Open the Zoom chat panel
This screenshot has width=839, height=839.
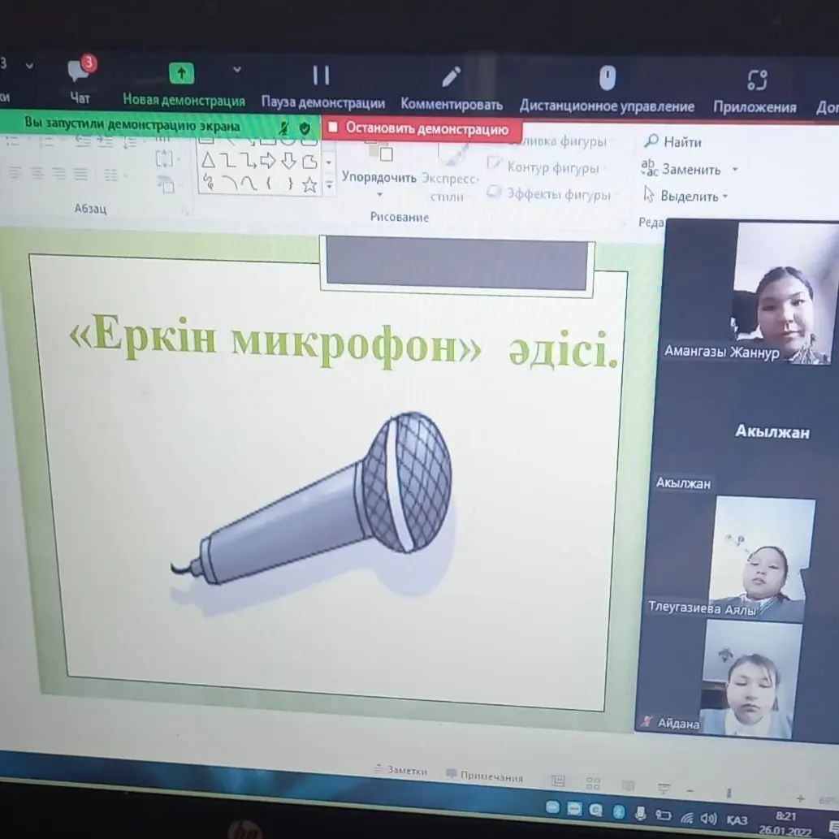(x=80, y=81)
